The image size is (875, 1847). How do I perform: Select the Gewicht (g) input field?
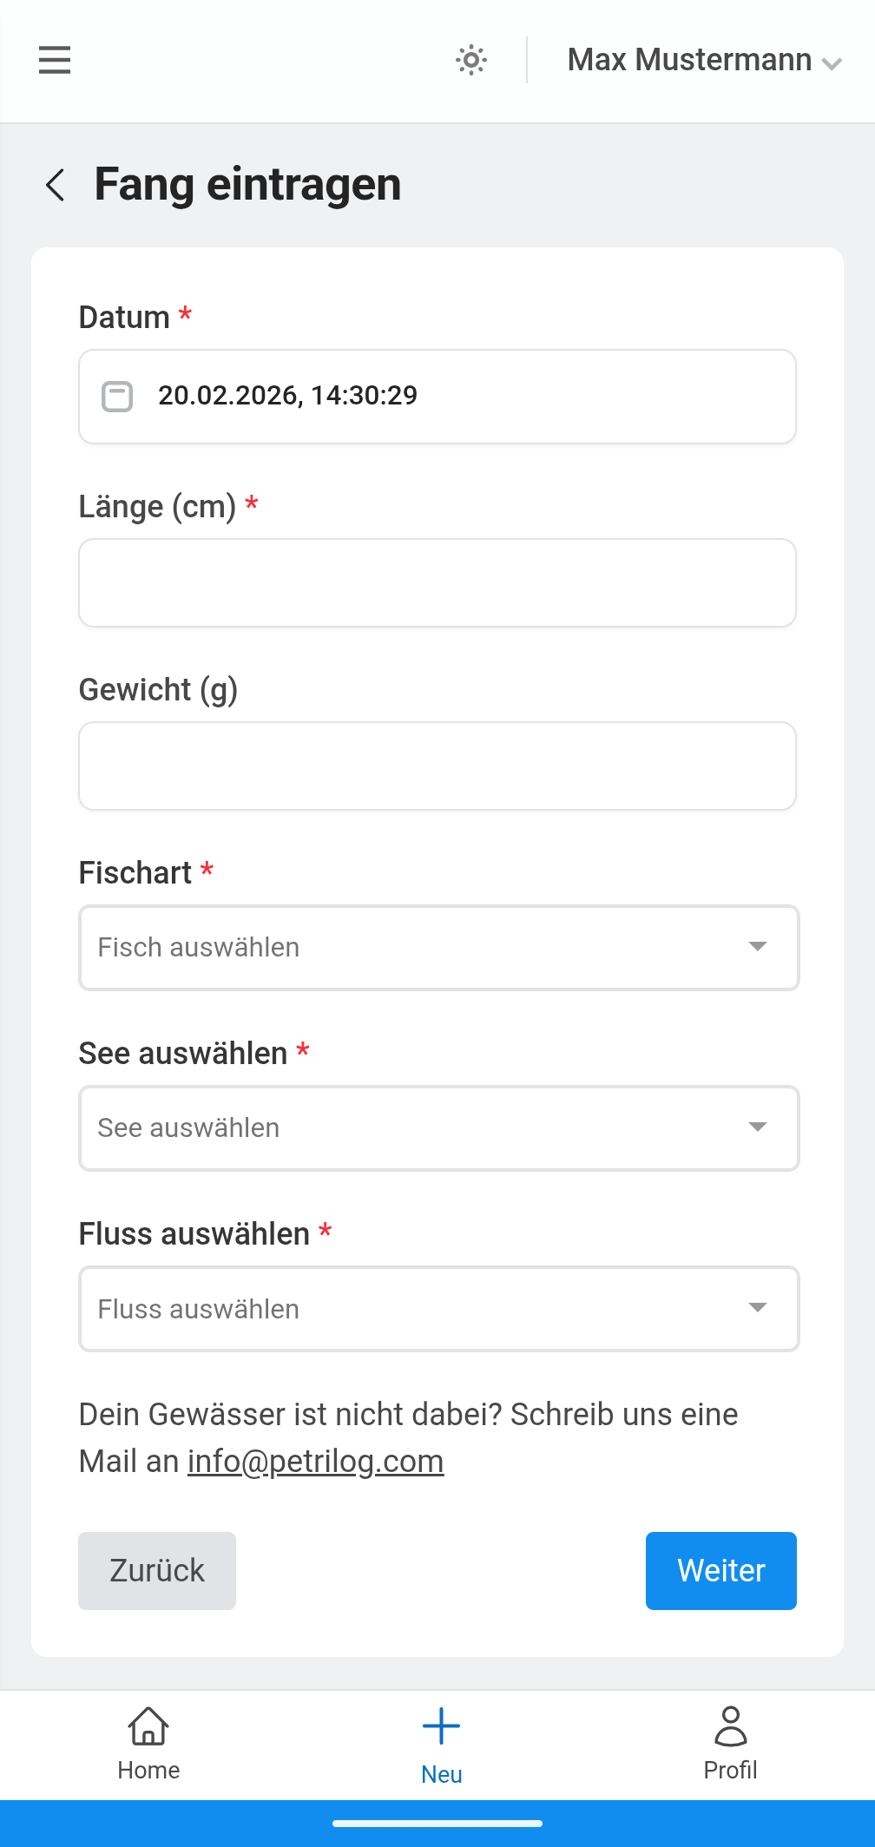click(437, 766)
